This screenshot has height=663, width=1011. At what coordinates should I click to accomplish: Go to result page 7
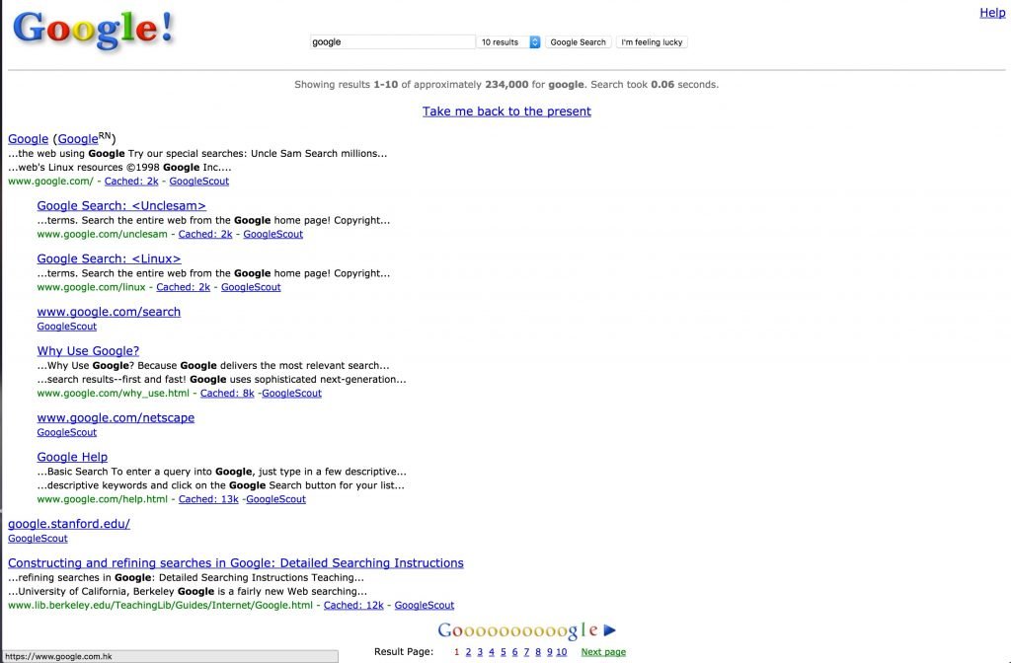coord(526,652)
